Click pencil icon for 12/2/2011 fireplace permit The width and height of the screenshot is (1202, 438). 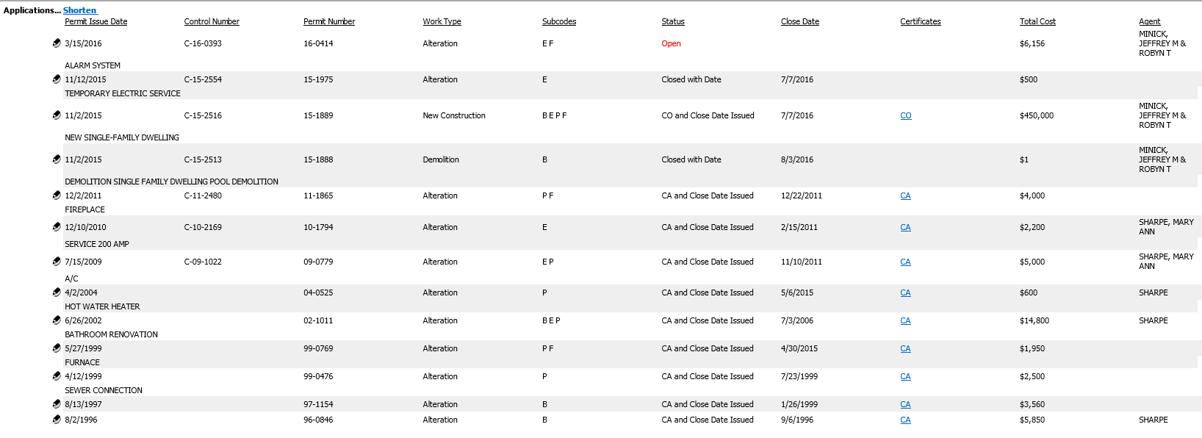click(57, 195)
